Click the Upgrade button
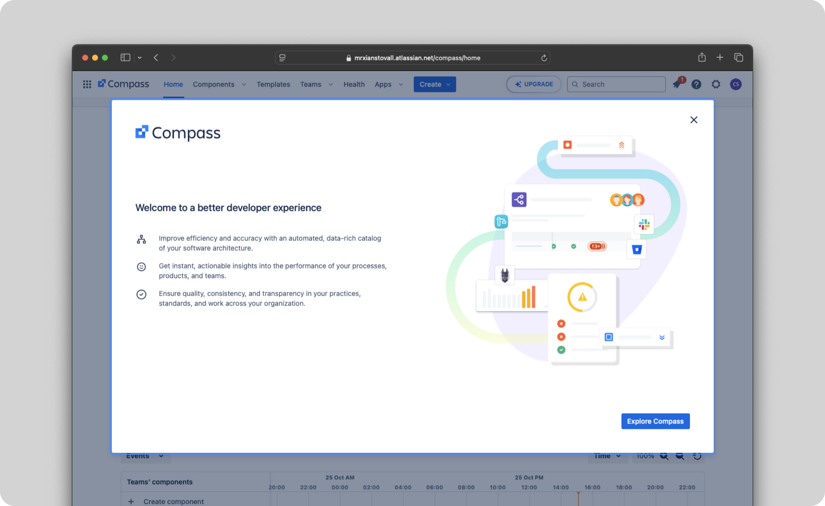 (x=533, y=84)
